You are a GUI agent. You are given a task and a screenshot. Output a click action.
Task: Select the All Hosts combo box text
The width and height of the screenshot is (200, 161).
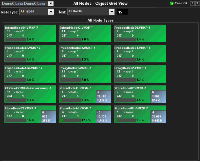75,11
